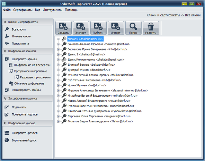Click the pie icon beside Виртуальный диск
This screenshot has width=205, height=161.
(x=7, y=140)
